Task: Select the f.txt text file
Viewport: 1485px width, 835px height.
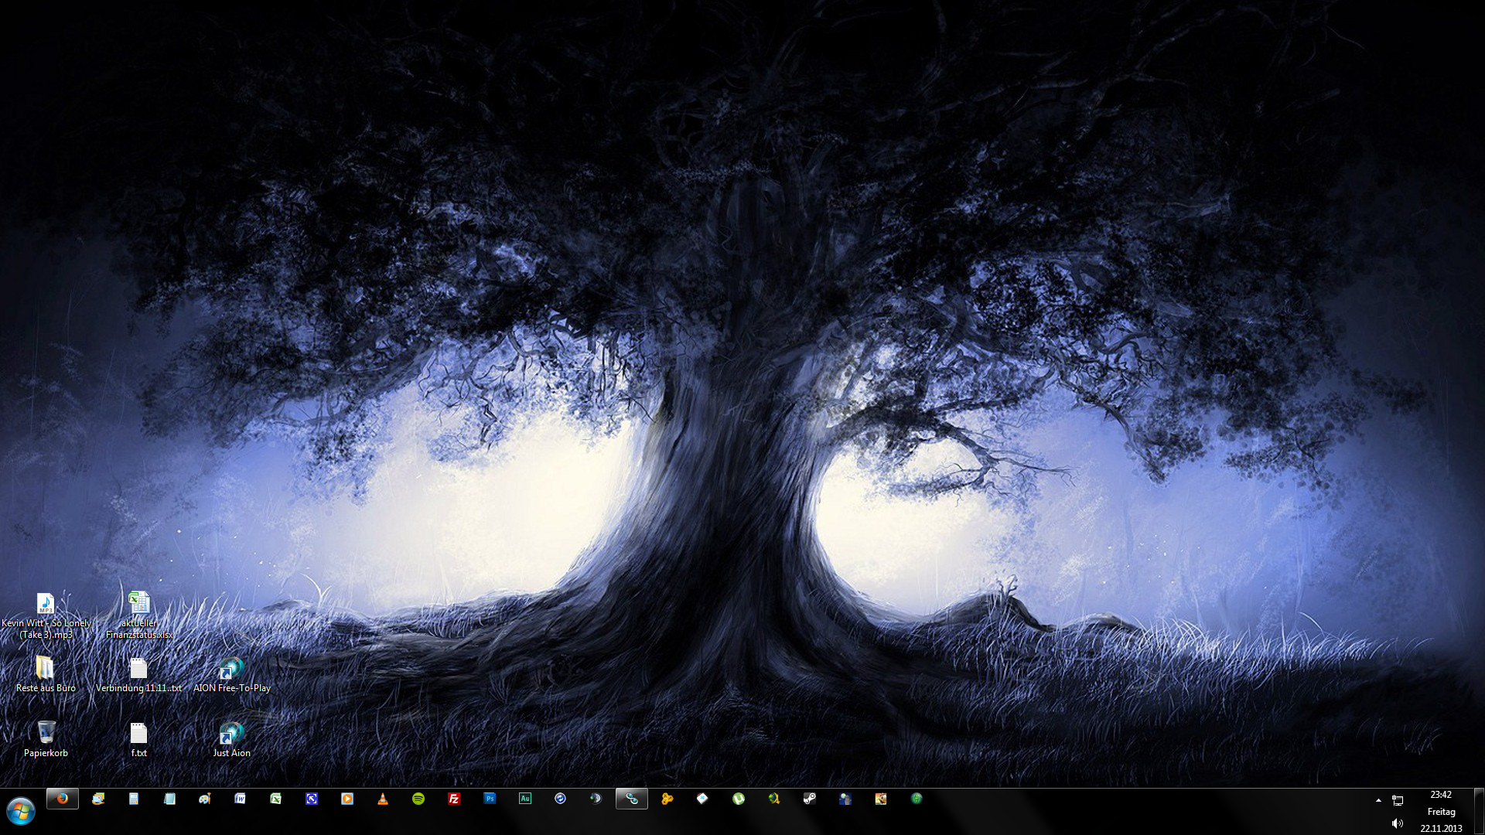Action: pyautogui.click(x=138, y=739)
